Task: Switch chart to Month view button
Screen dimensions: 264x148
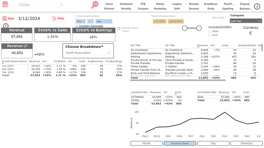Action: click(146, 143)
